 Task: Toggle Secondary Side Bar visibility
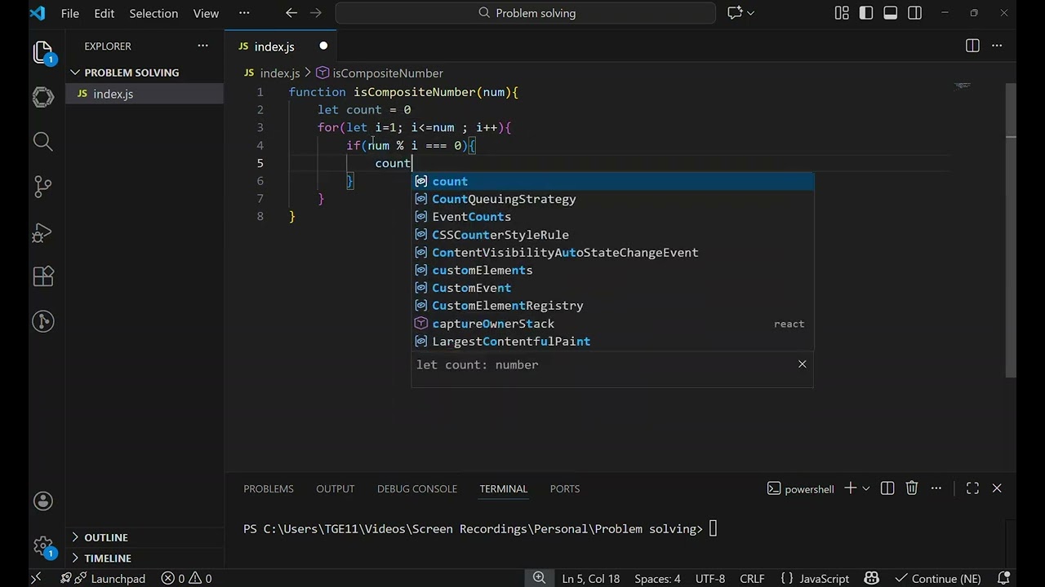[x=915, y=13]
